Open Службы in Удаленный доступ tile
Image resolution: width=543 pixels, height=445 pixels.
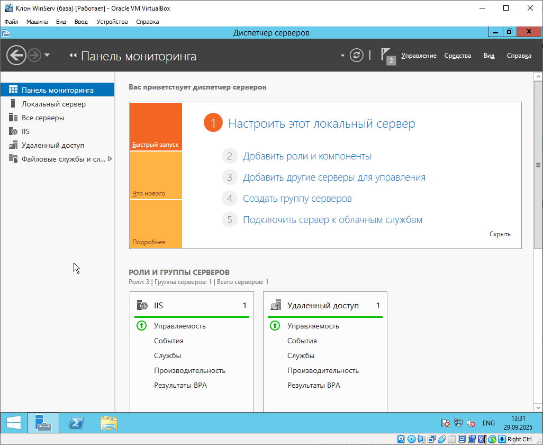[301, 356]
